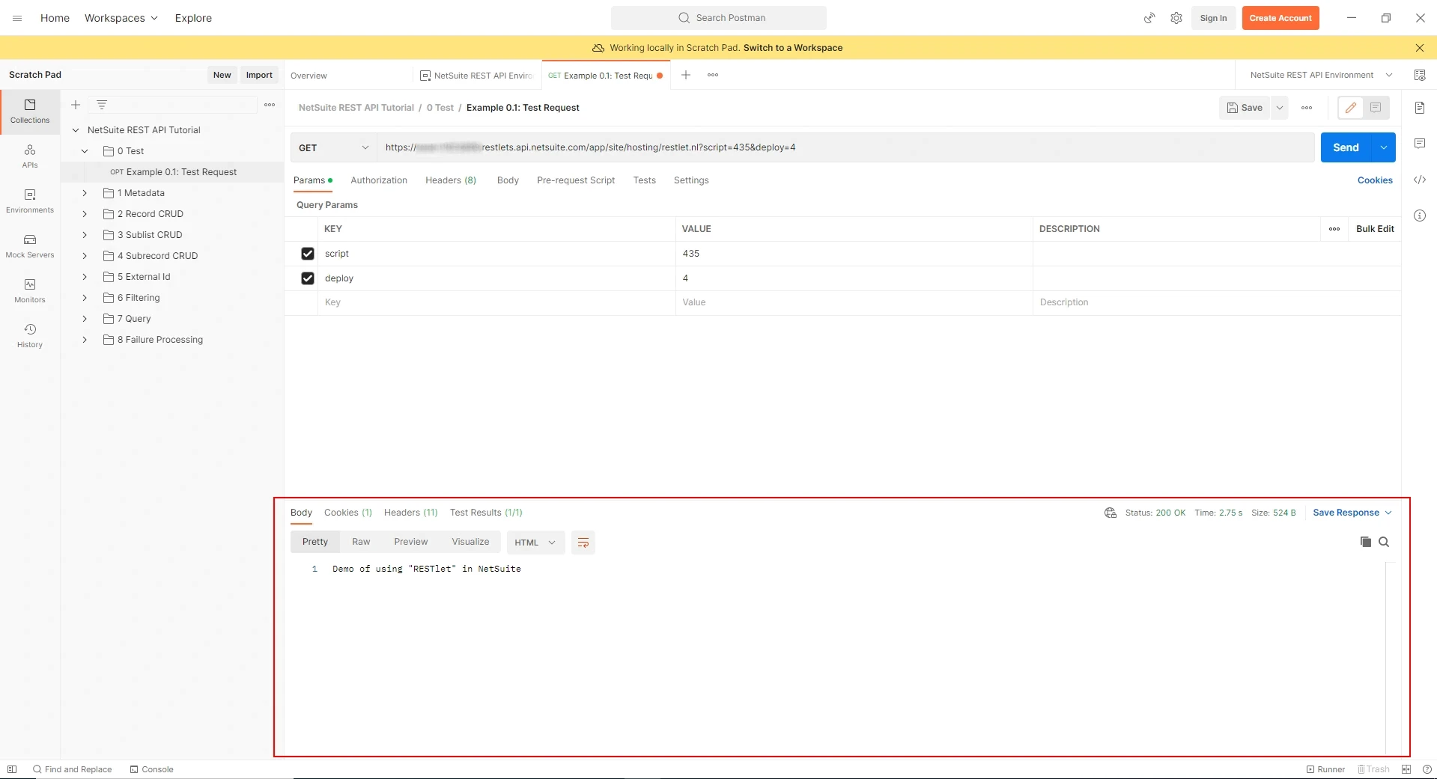Switch response view to Raw
The height and width of the screenshot is (779, 1437).
tap(361, 542)
